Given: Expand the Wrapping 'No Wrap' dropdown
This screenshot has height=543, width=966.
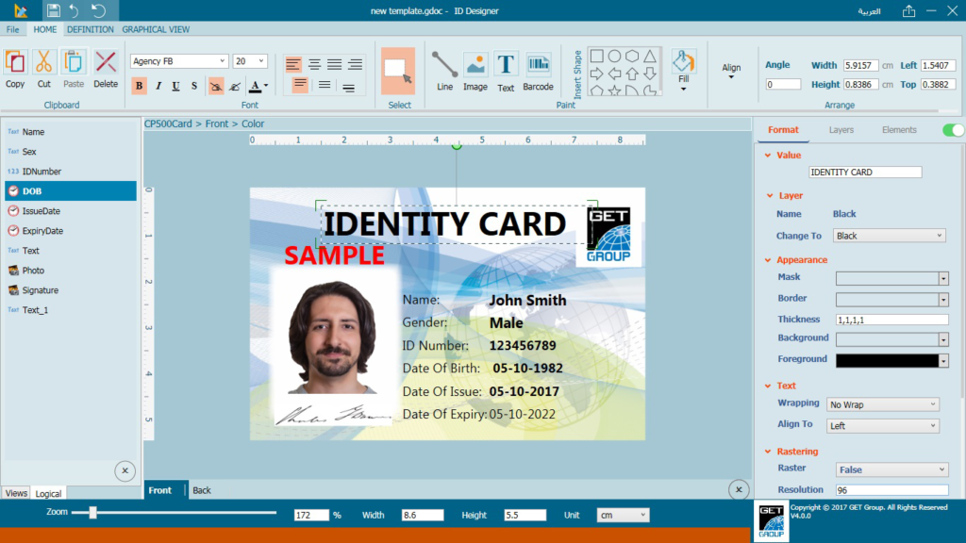Looking at the screenshot, I should tap(883, 404).
